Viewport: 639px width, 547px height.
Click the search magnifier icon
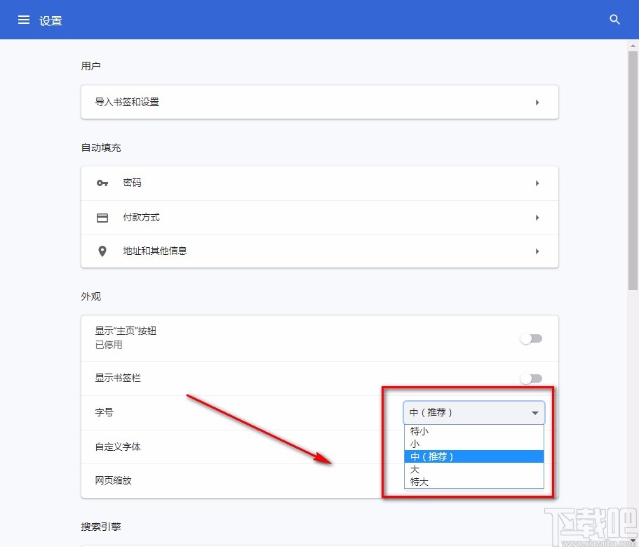pos(614,20)
